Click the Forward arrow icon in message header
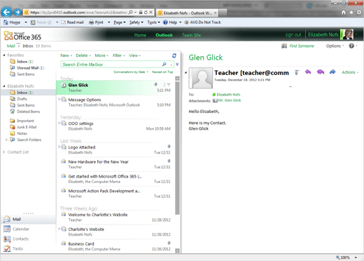364x261 pixels. (x=332, y=72)
